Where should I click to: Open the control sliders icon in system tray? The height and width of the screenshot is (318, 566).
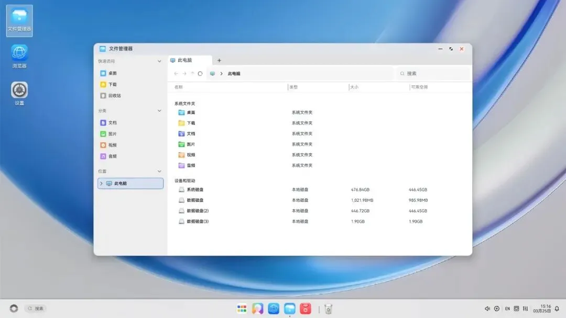(526, 309)
